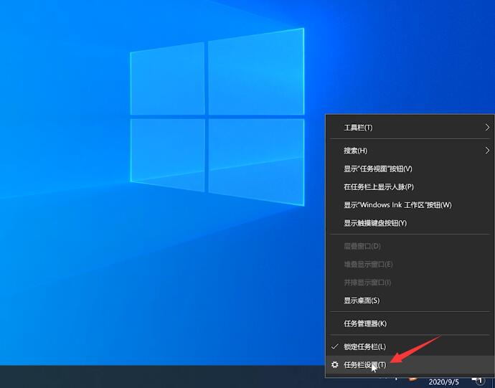Image resolution: width=495 pixels, height=388 pixels.
Task: Select 层叠窗口(D) in the context menu
Action: point(410,246)
